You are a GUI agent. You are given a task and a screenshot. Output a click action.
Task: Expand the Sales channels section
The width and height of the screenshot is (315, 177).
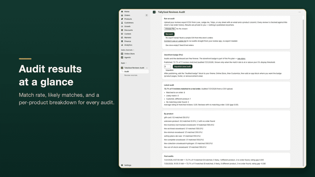[x=127, y=50]
